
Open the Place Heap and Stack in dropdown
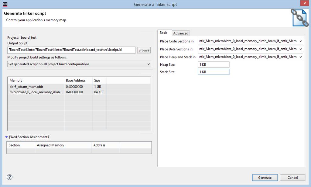[250, 57]
